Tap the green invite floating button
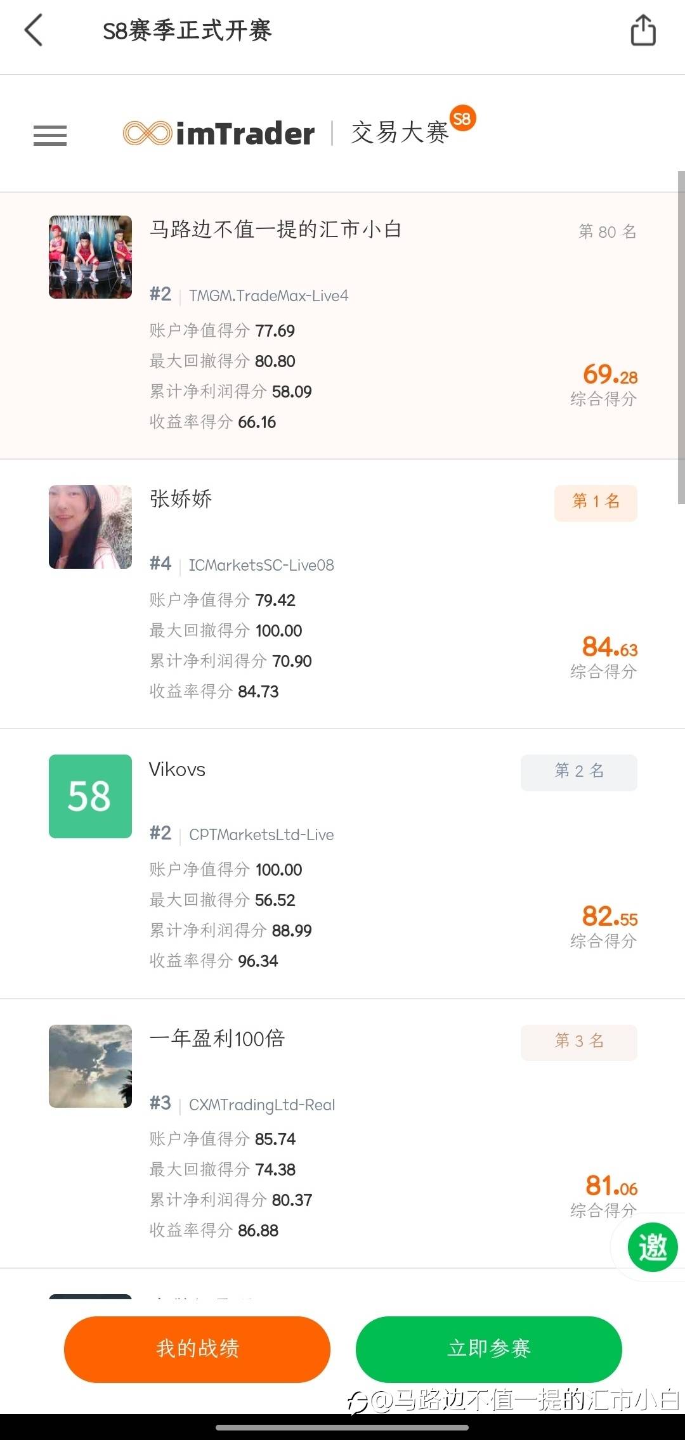This screenshot has width=685, height=1440. pyautogui.click(x=652, y=1247)
